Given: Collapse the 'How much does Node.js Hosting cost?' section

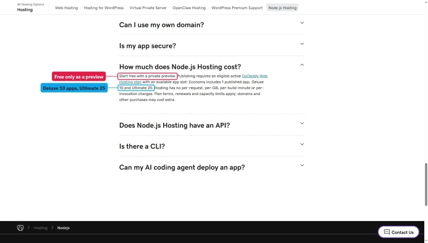Looking at the screenshot, I should (302, 65).
